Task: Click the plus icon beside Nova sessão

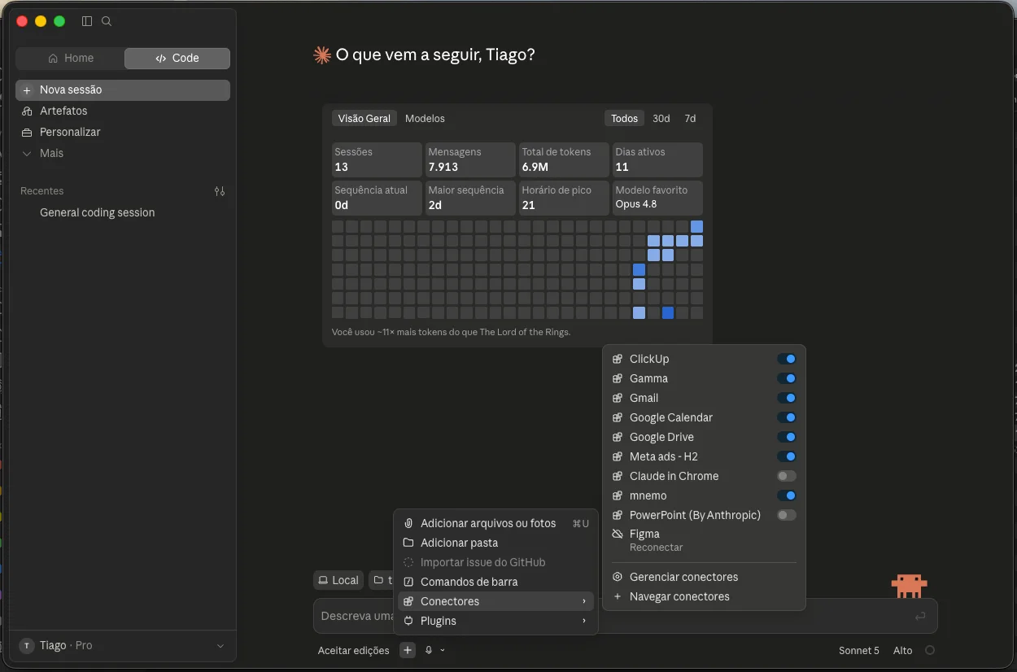Action: pos(27,90)
